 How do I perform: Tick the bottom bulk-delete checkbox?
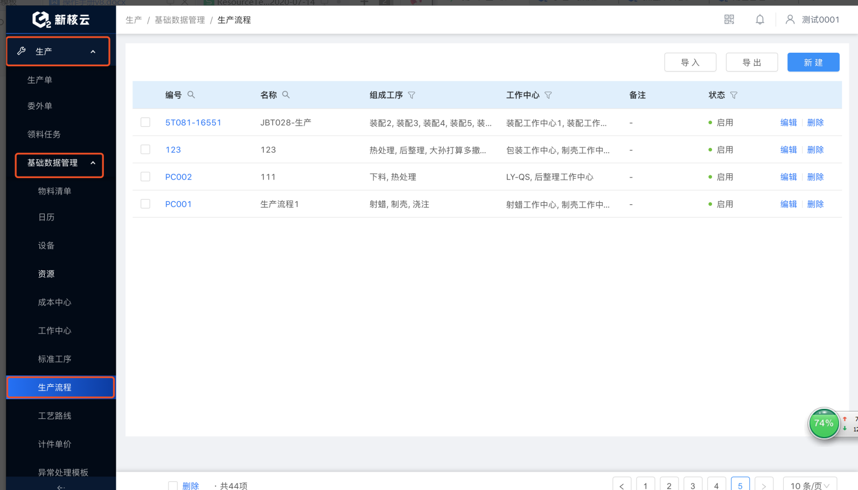click(x=173, y=486)
